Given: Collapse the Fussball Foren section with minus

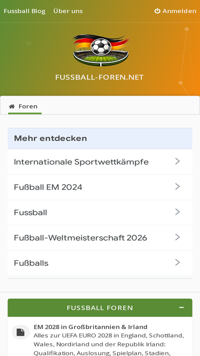Looking at the screenshot, I should [x=181, y=307].
